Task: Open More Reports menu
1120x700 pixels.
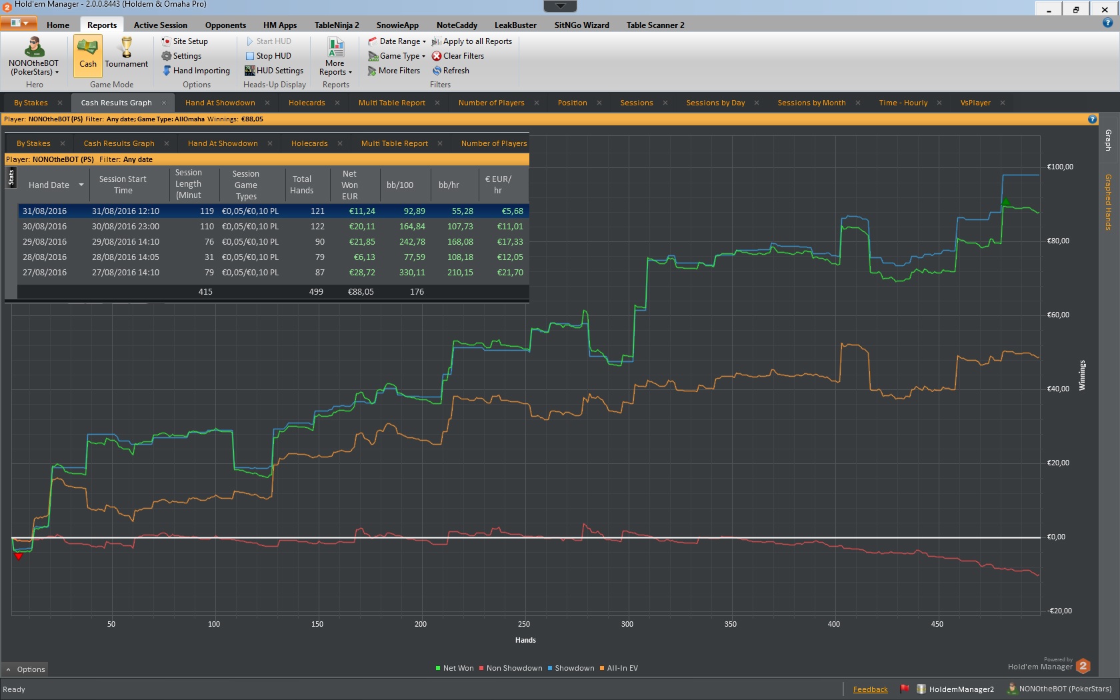Action: pos(335,57)
